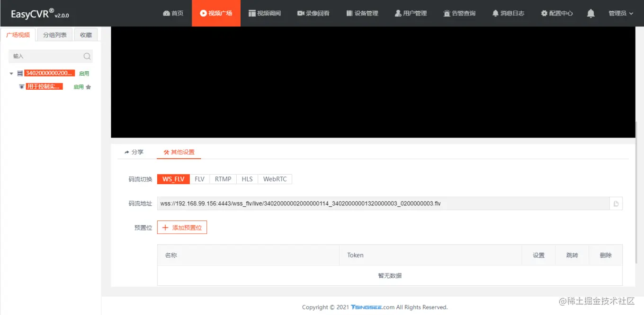Screen dimensions: 644x315
Task: Open 用户管理 user management
Action: click(x=411, y=13)
